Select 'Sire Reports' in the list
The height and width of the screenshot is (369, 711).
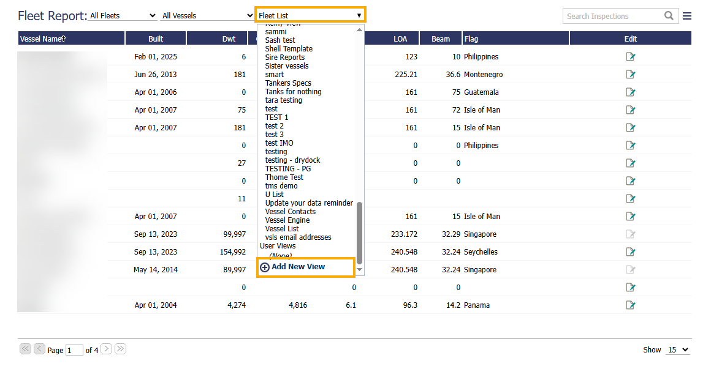pyautogui.click(x=284, y=58)
